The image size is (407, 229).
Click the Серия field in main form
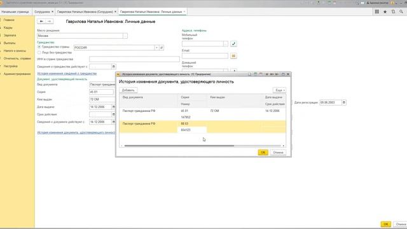coord(101,92)
